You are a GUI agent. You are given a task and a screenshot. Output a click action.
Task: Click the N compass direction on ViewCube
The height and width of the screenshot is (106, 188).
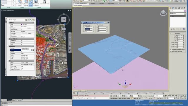[64, 14]
